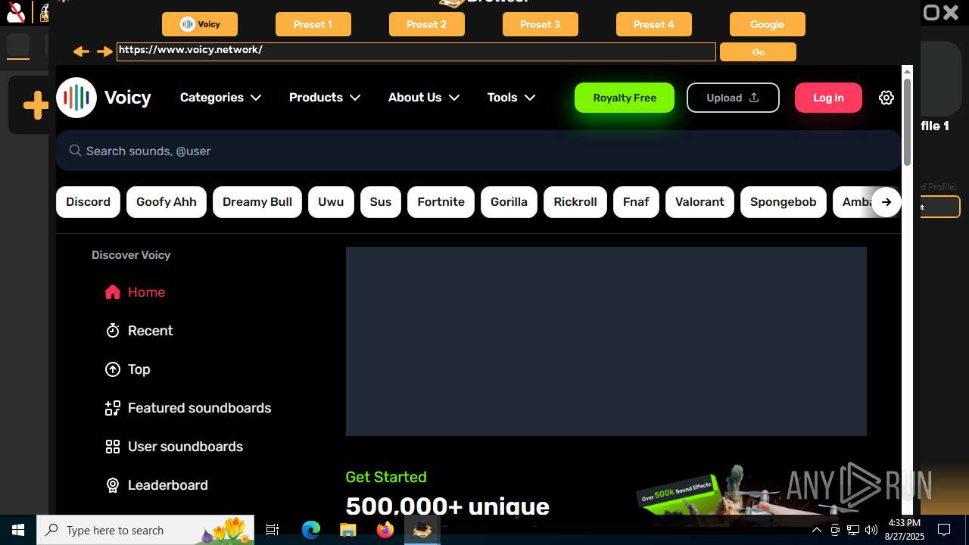The image size is (969, 545).
Task: Show hidden tray icons chevron
Action: [817, 530]
